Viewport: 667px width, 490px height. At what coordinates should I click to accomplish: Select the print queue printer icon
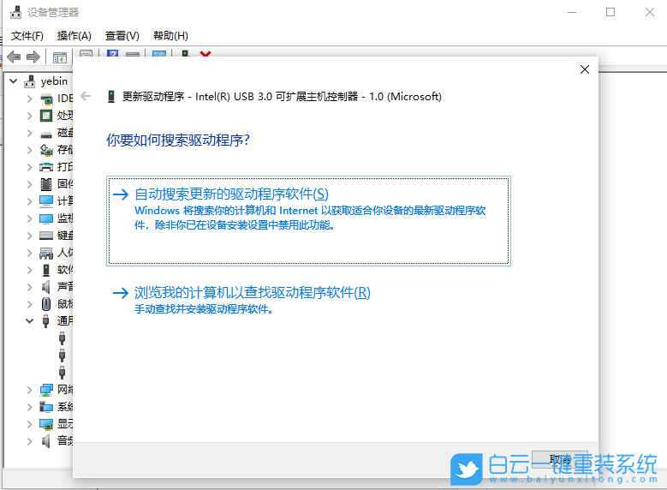pos(46,167)
